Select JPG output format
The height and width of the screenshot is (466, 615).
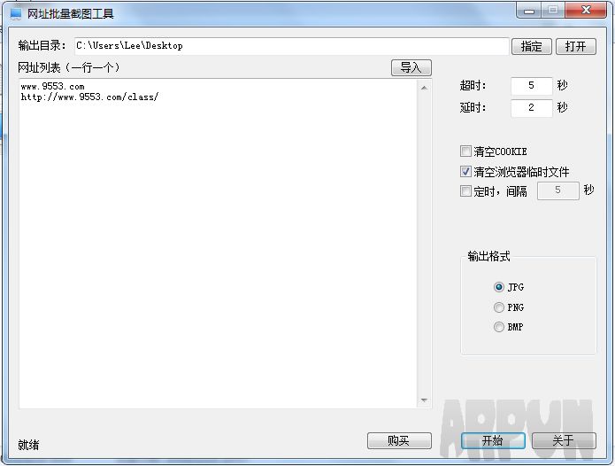click(x=499, y=287)
